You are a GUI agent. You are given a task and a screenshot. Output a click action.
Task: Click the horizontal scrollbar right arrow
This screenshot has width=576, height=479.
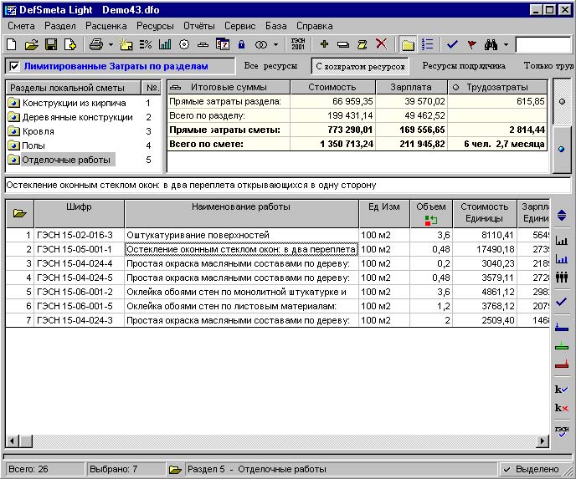[x=544, y=441]
